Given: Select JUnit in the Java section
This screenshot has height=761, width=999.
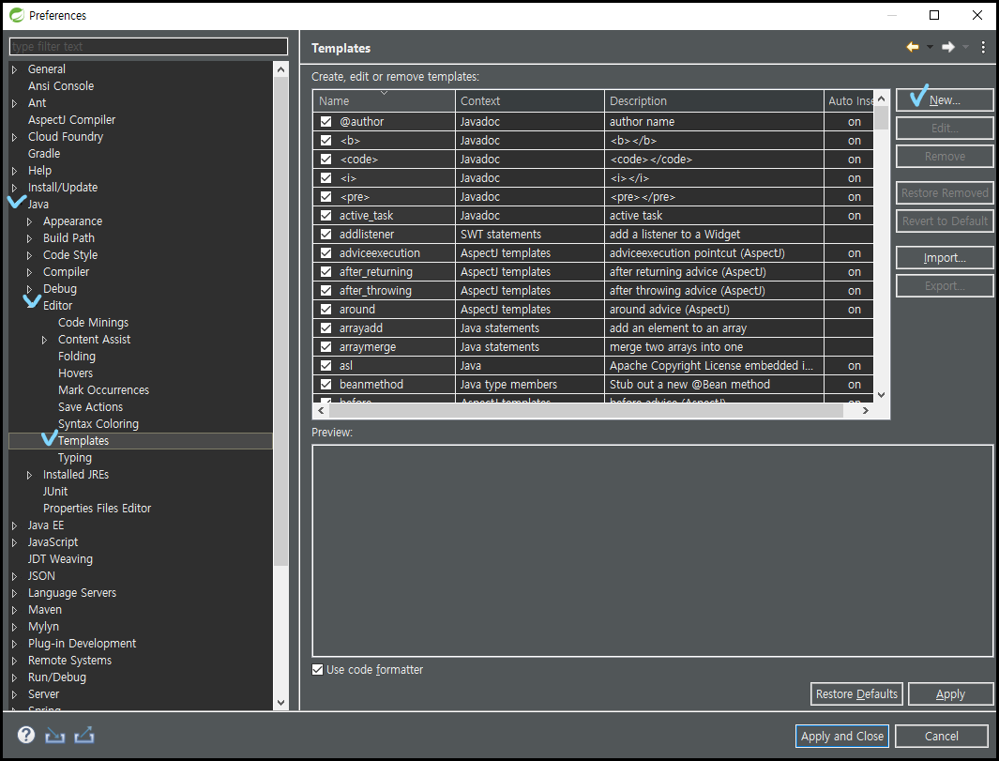Looking at the screenshot, I should (x=54, y=492).
